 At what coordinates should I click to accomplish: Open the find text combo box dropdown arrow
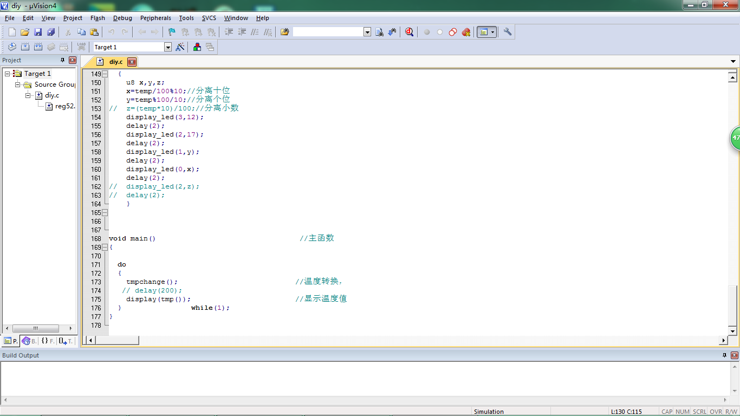[x=367, y=32]
